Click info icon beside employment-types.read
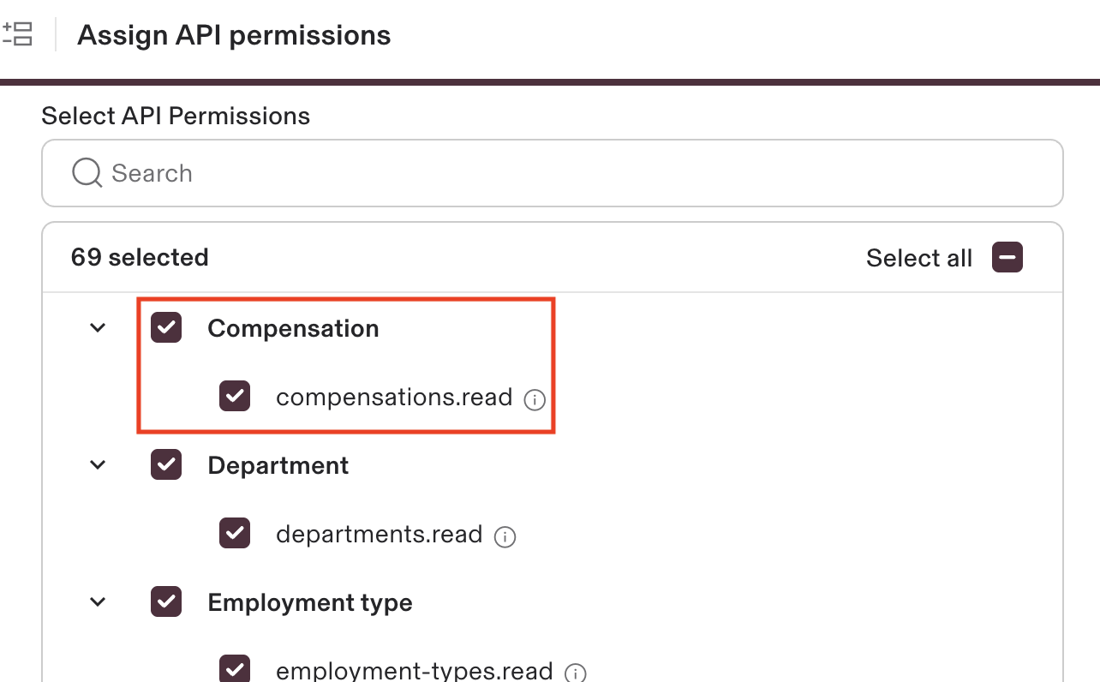This screenshot has height=682, width=1100. tap(577, 673)
